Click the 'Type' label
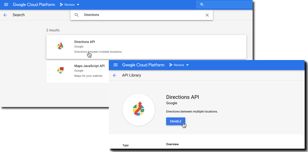 tap(125, 145)
